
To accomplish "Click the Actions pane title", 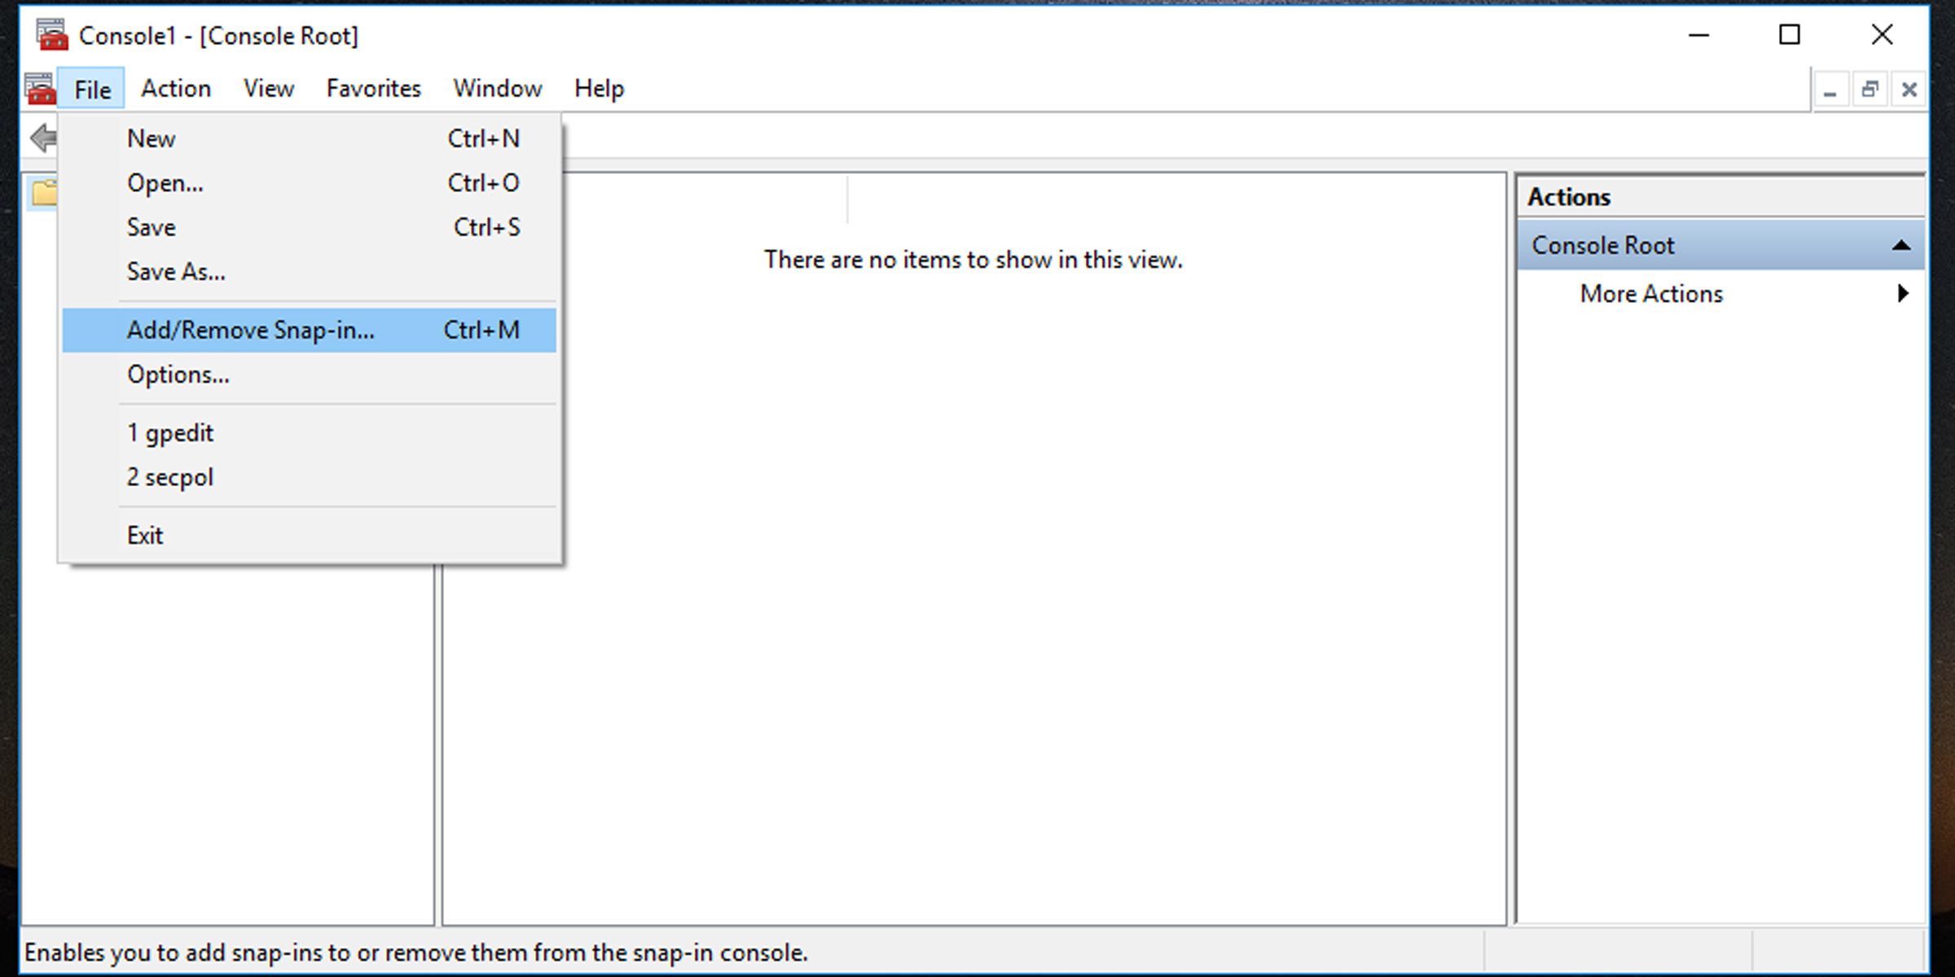I will click(1569, 197).
